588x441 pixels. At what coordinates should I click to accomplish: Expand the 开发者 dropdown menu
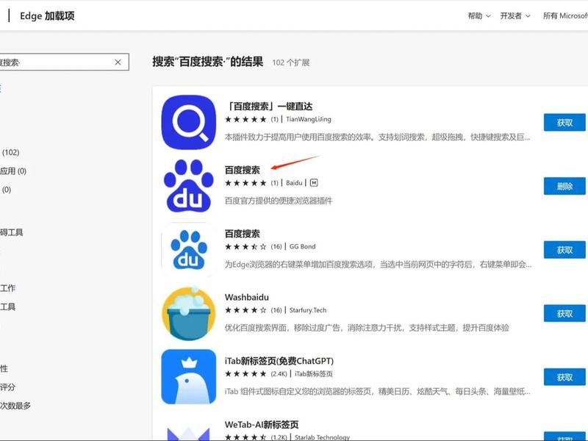(x=515, y=15)
